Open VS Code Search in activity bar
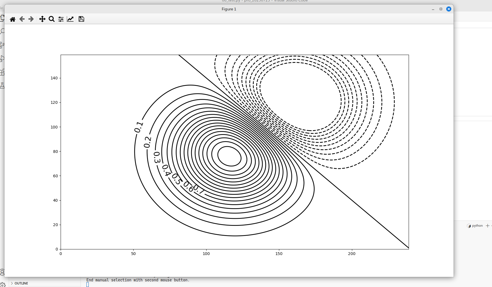The width and height of the screenshot is (492, 287). tap(2, 31)
